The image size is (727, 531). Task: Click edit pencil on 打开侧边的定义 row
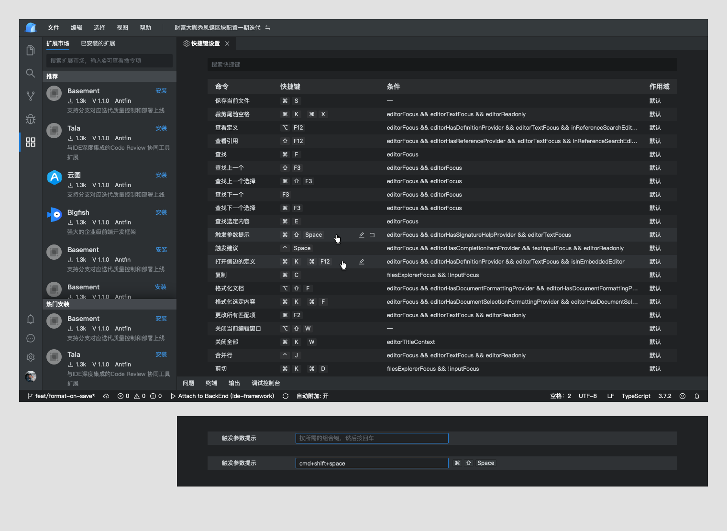point(362,262)
